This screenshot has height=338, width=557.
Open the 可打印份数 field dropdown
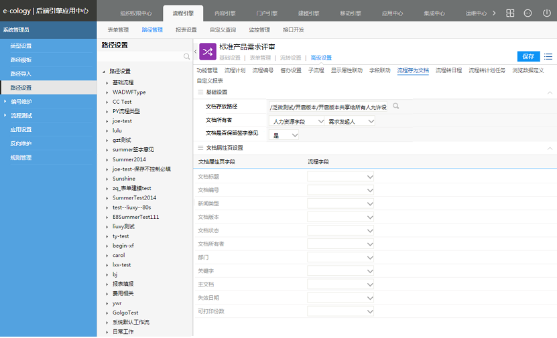(341, 311)
